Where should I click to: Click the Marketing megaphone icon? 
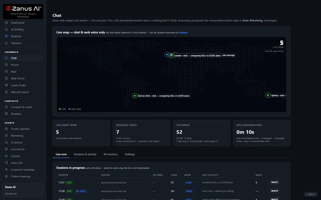6,135
